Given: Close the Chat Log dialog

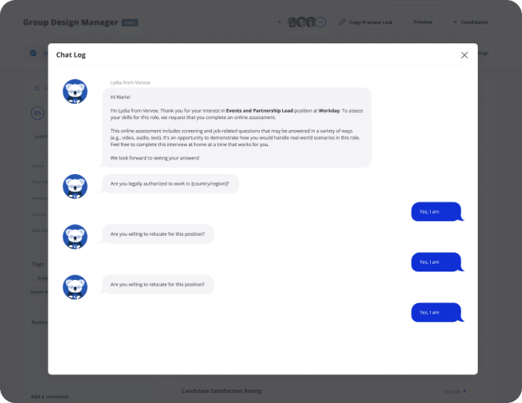Looking at the screenshot, I should (x=464, y=55).
